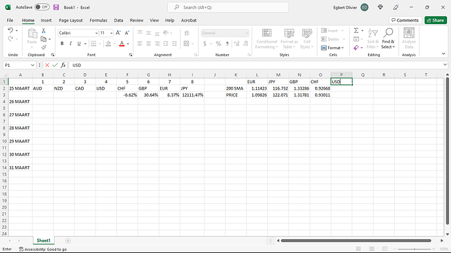
Task: Click Analyze Data
Action: click(x=409, y=39)
